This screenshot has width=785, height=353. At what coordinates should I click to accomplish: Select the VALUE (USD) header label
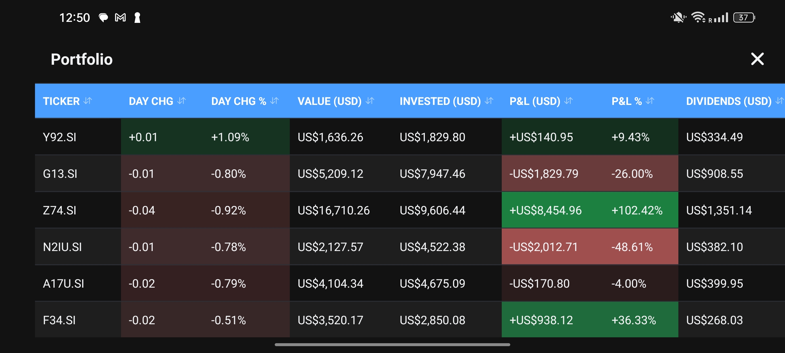coord(329,101)
